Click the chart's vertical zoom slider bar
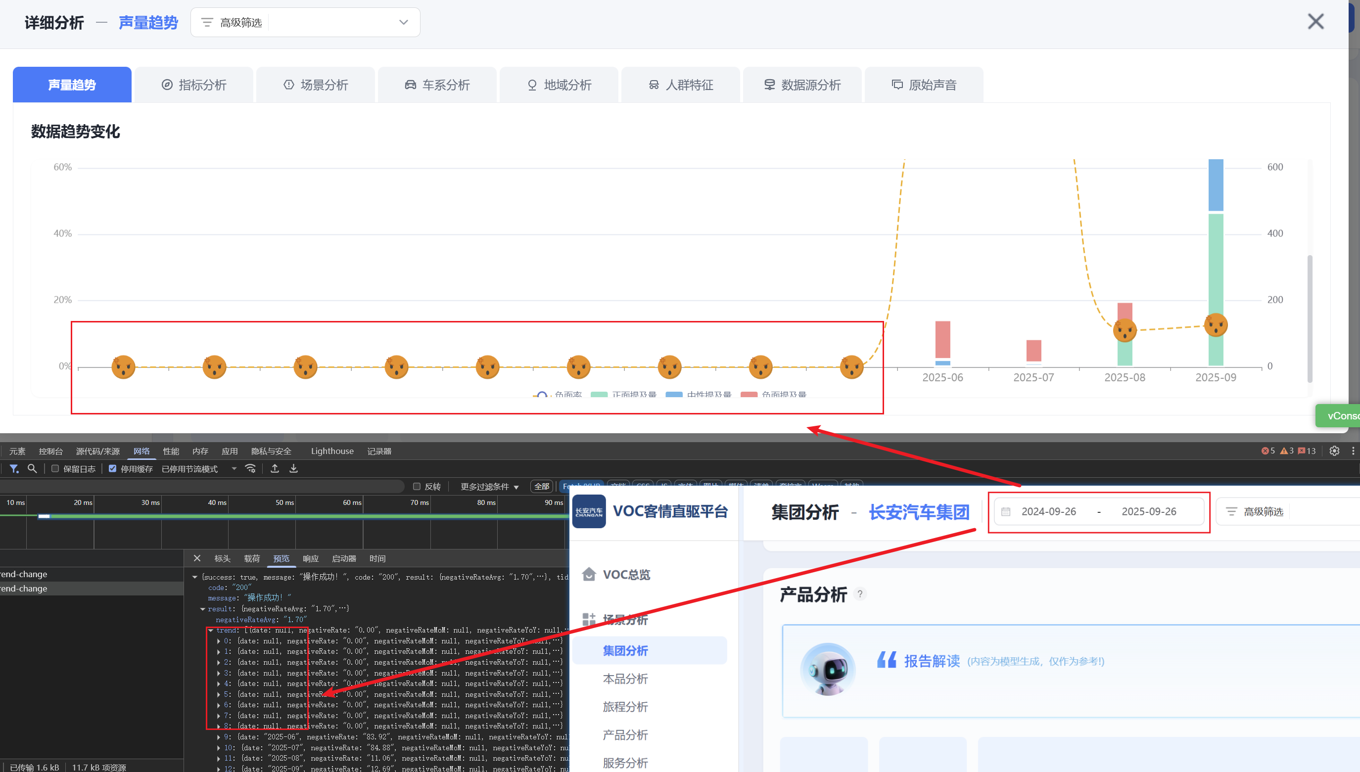The height and width of the screenshot is (772, 1360). pyautogui.click(x=1310, y=318)
